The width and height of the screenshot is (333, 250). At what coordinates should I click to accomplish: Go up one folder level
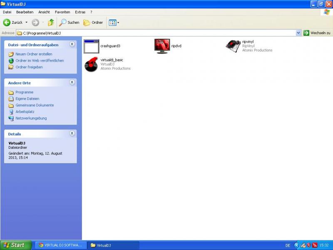[x=51, y=22]
